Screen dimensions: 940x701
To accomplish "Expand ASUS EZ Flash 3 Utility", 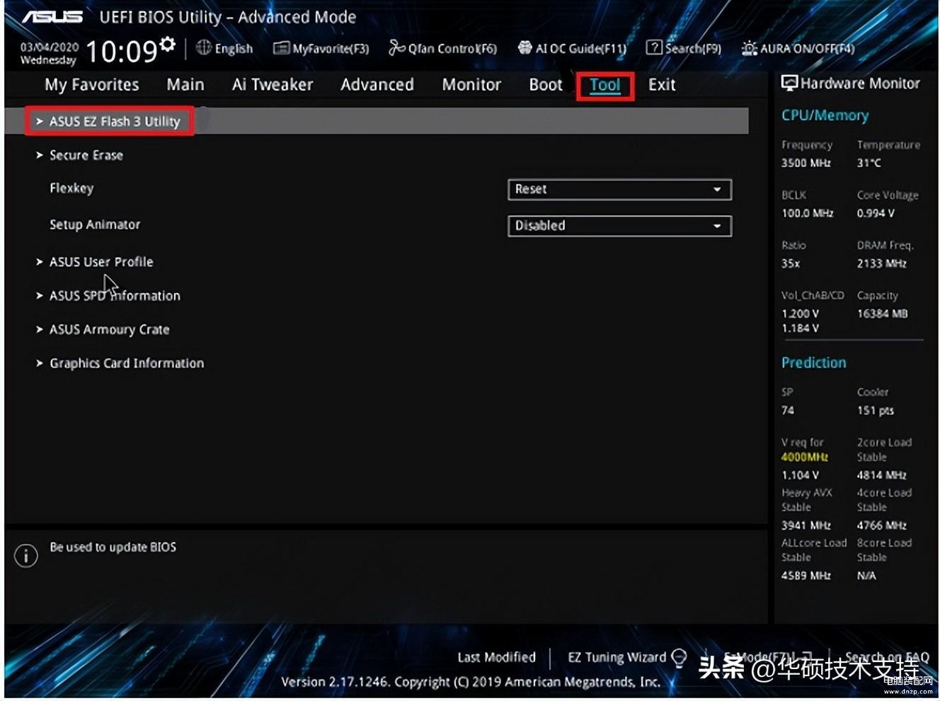I will point(114,121).
